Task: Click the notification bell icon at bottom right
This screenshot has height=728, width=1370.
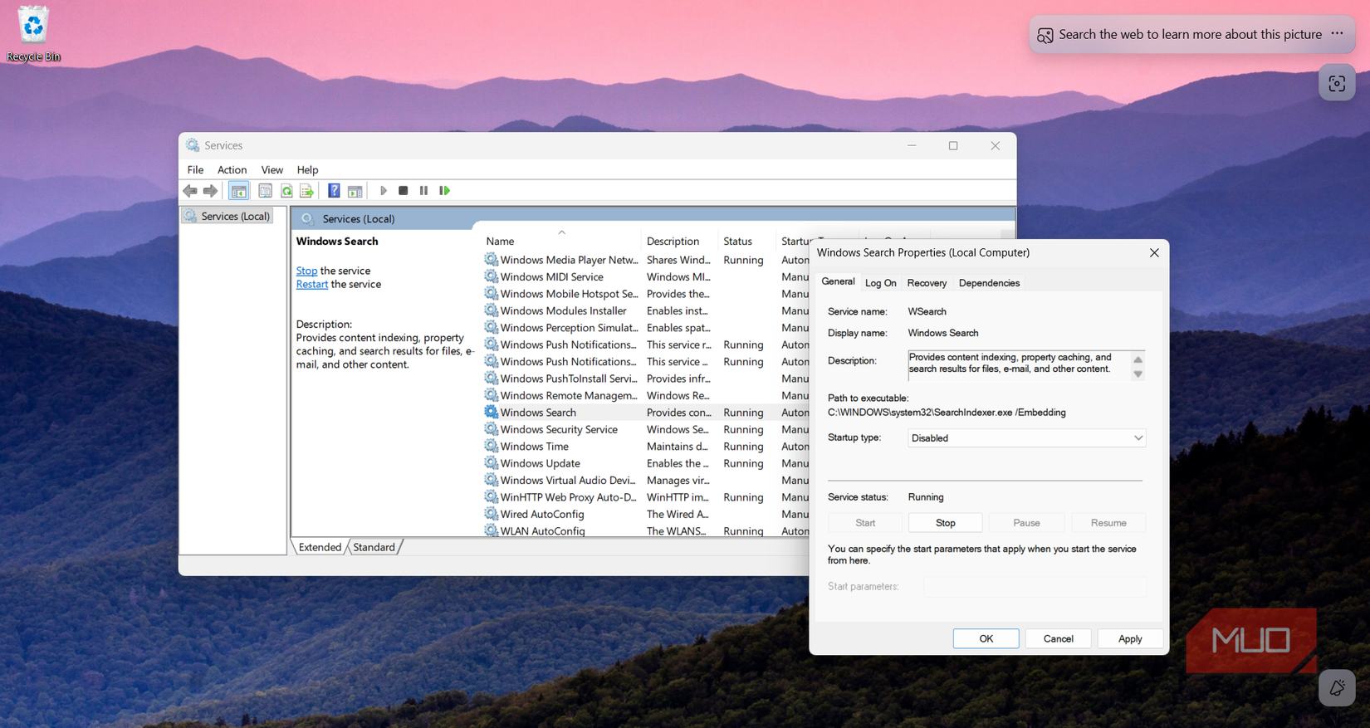Action: (1337, 688)
